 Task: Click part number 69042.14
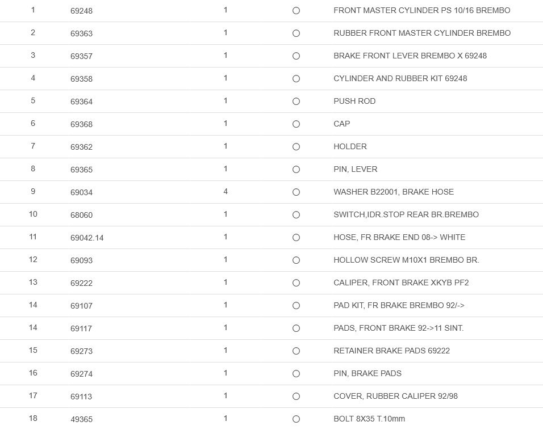87,238
